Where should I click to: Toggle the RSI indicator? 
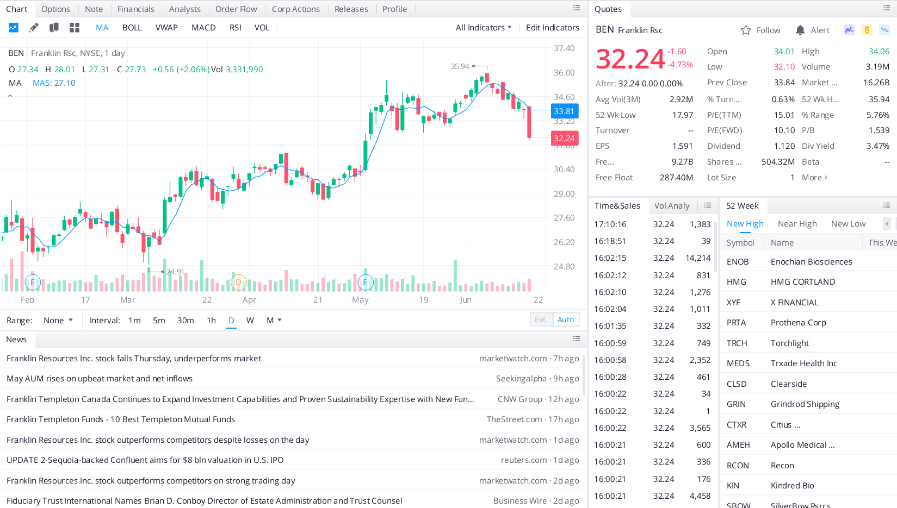click(236, 28)
